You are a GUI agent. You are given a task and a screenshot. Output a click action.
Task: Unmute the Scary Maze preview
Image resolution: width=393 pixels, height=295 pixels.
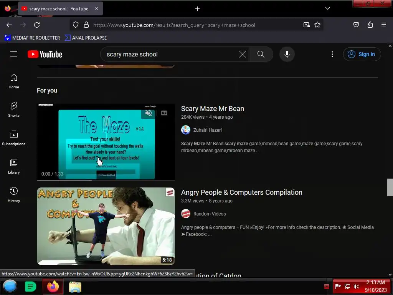point(149,113)
